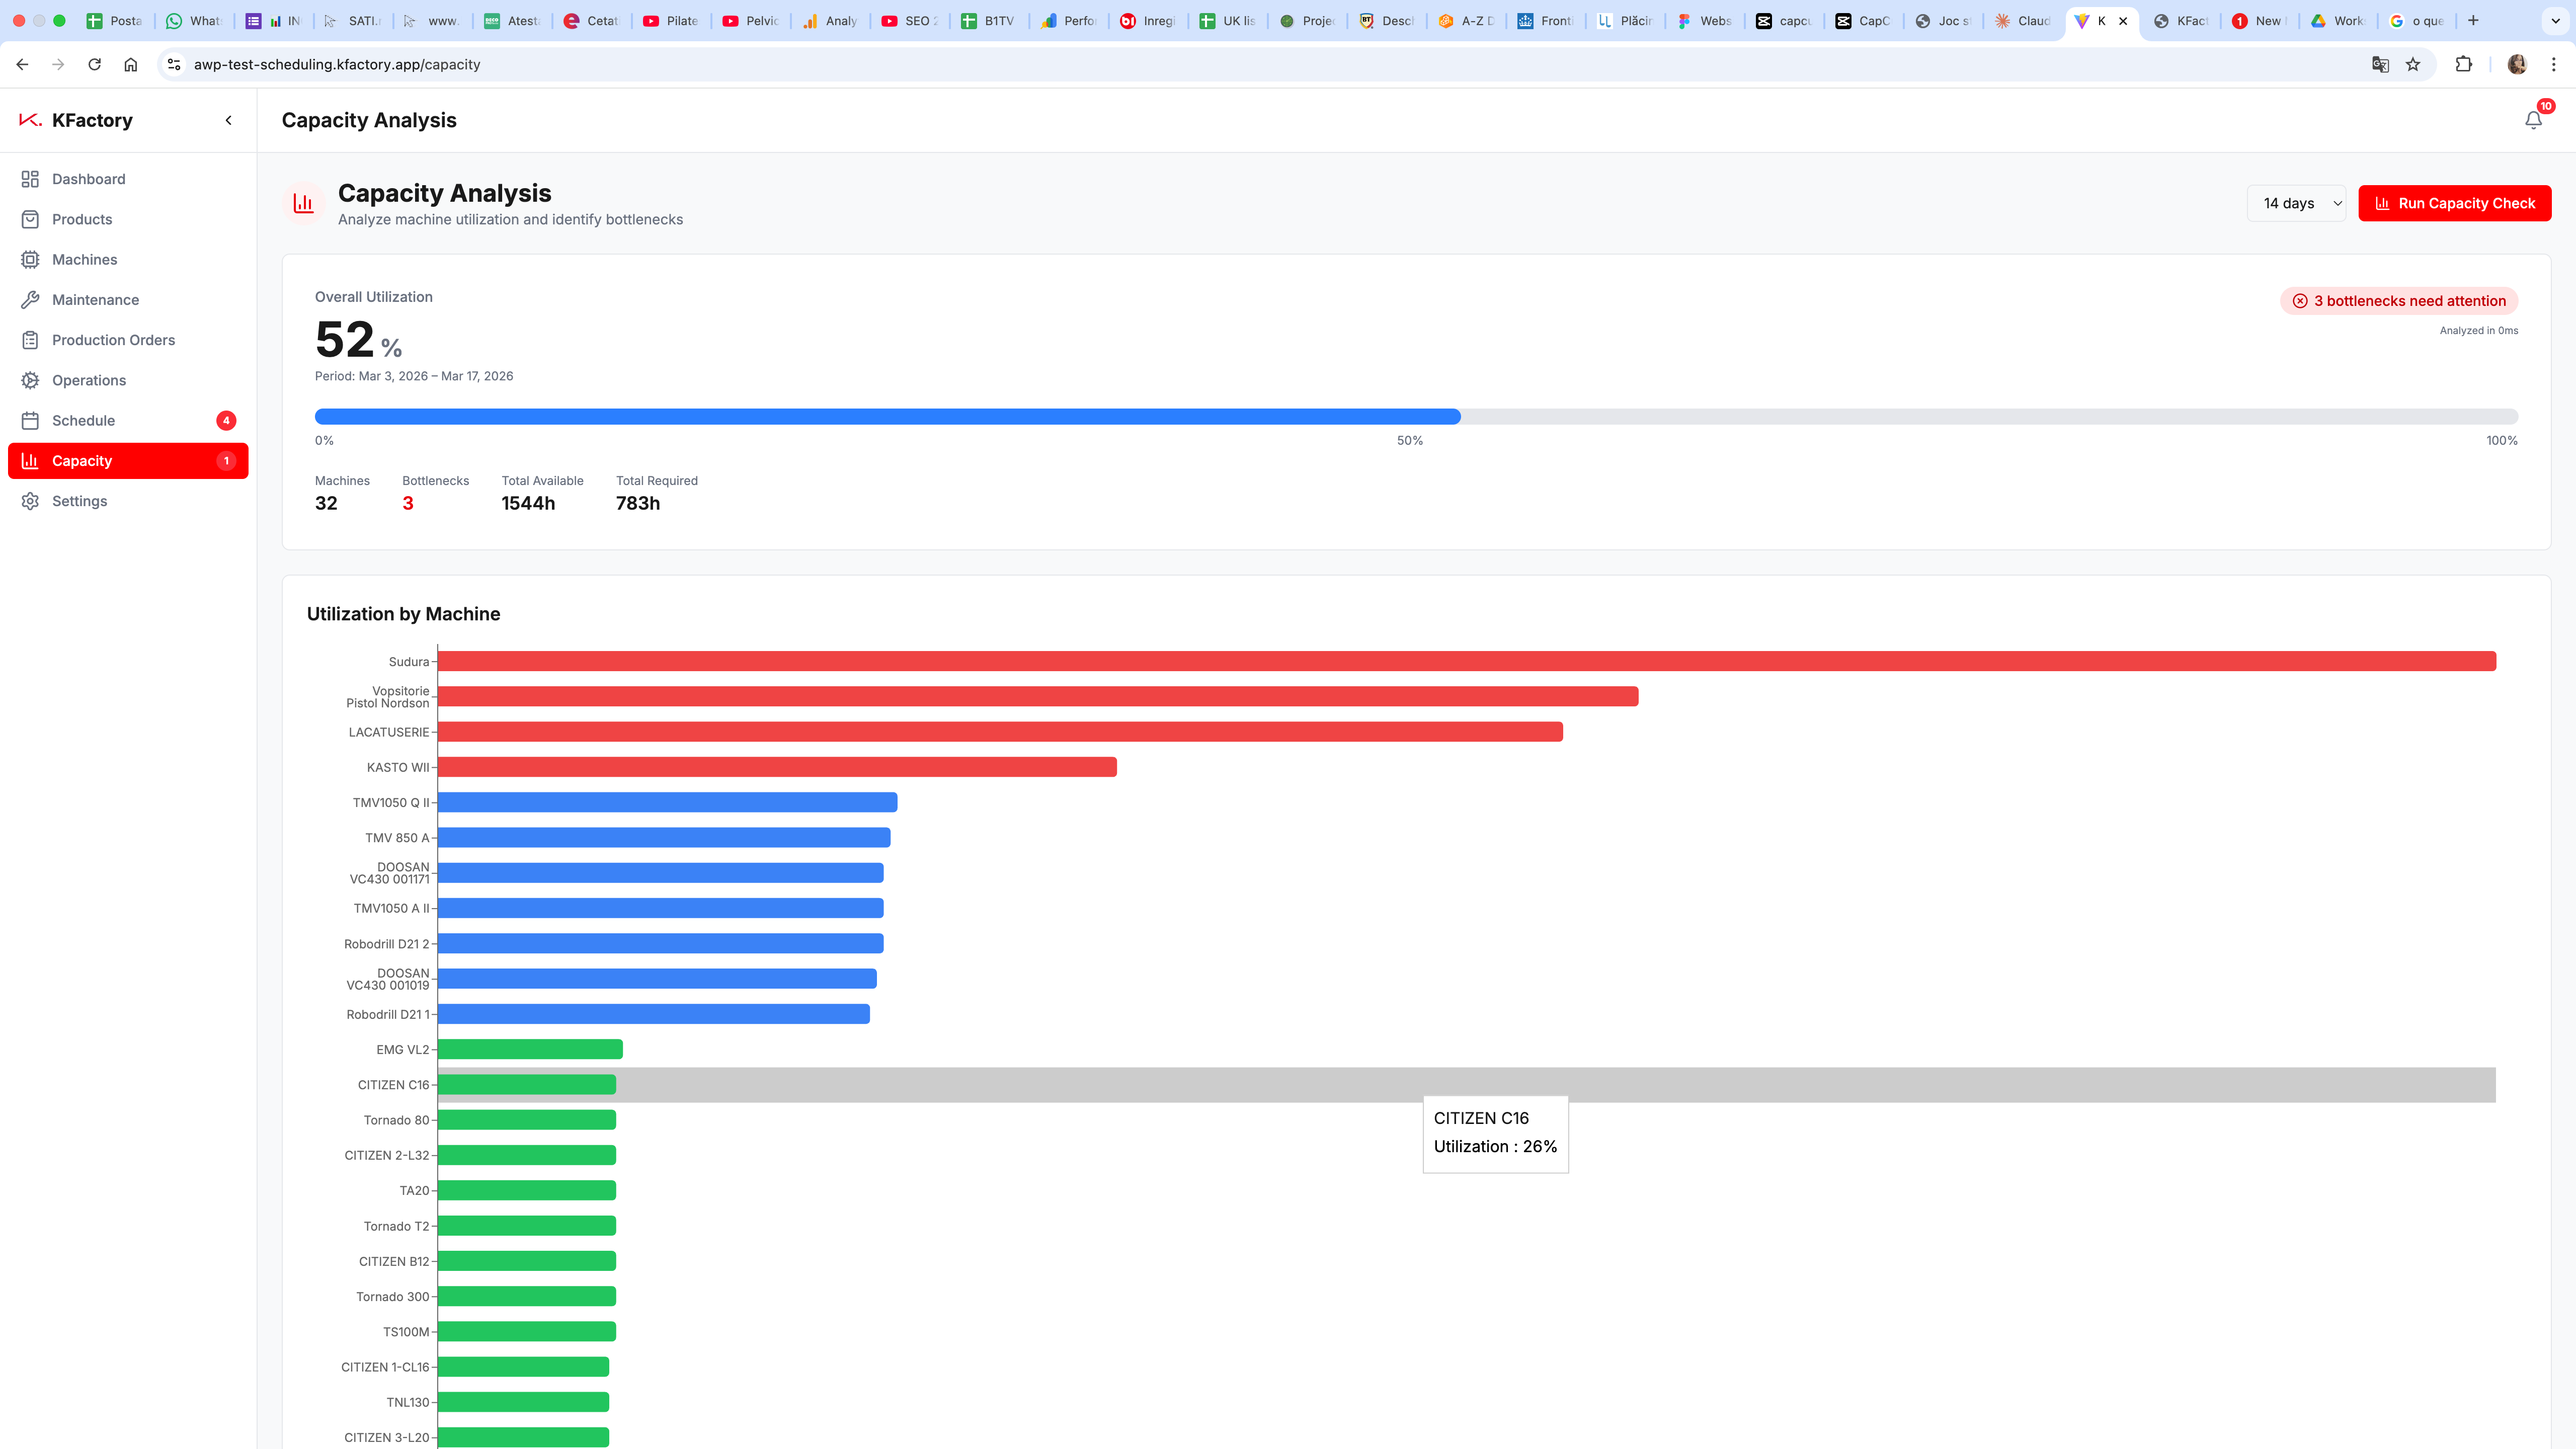Click browser back arrow
This screenshot has height=1449, width=2576.
tap(22, 64)
